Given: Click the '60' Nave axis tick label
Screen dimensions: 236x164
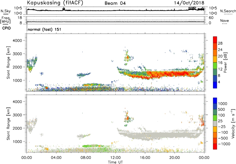Looking at the screenshot, I should (211, 18).
